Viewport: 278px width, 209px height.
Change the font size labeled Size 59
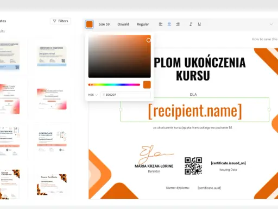(104, 24)
